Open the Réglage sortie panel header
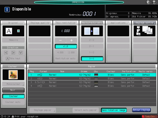The height and width of the screenshot is (118, 158). point(145,23)
